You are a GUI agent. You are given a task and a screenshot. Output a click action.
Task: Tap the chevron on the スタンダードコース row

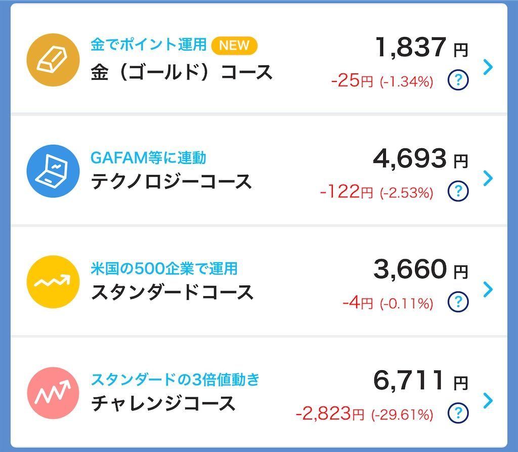coord(487,290)
